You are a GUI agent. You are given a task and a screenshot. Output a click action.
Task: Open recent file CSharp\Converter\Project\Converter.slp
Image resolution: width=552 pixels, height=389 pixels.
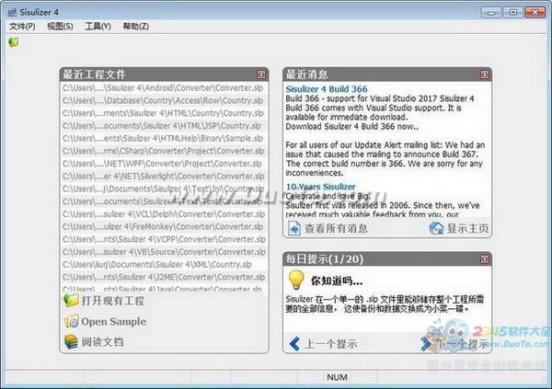click(x=163, y=152)
